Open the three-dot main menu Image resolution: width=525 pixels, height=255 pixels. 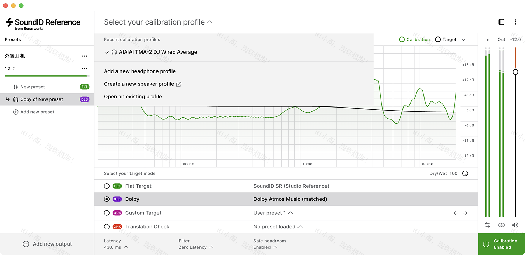pos(515,22)
